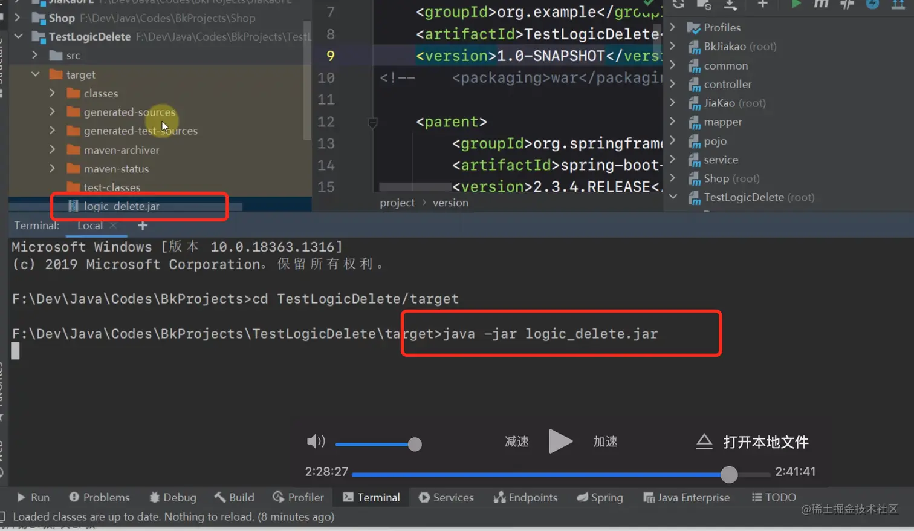Select the logic_delete.jar file
This screenshot has width=914, height=531.
(122, 206)
